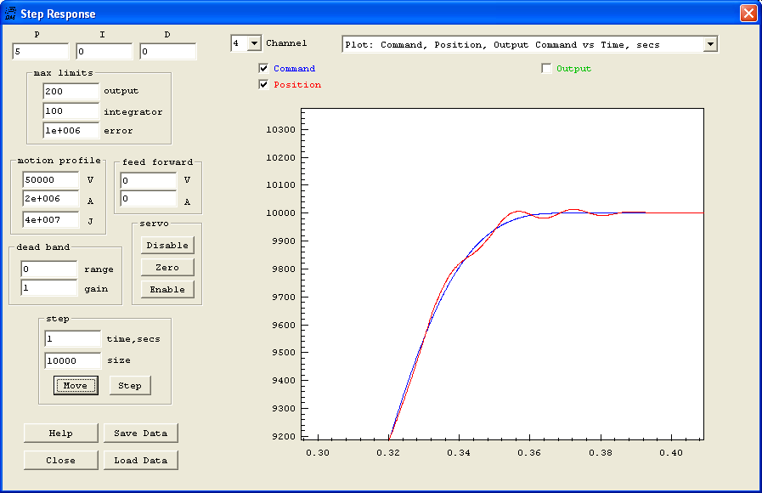Screen dimensions: 762x493
Task: Open the Plot selection dropdown
Action: [712, 43]
